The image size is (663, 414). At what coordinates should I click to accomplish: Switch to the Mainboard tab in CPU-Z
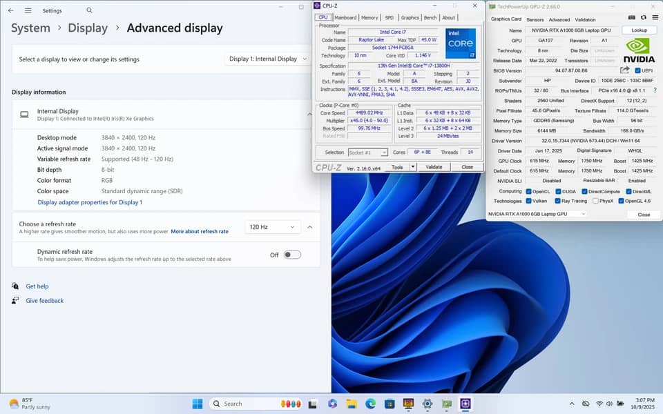pos(345,18)
